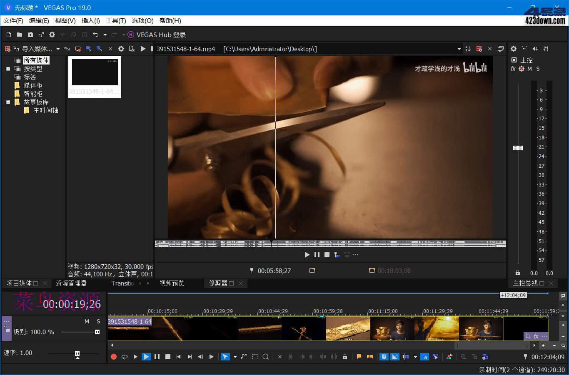Select the Envelope tool in the timeline toolbar

tap(243, 357)
